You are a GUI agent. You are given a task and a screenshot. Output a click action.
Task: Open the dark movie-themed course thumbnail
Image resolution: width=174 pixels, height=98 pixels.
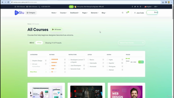[86, 92]
